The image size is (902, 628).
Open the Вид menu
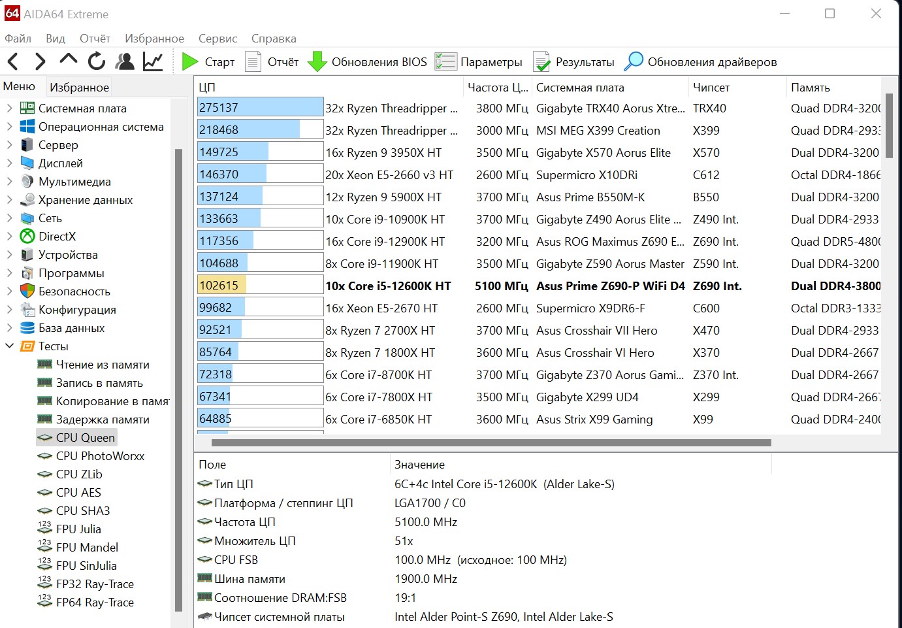tap(56, 39)
